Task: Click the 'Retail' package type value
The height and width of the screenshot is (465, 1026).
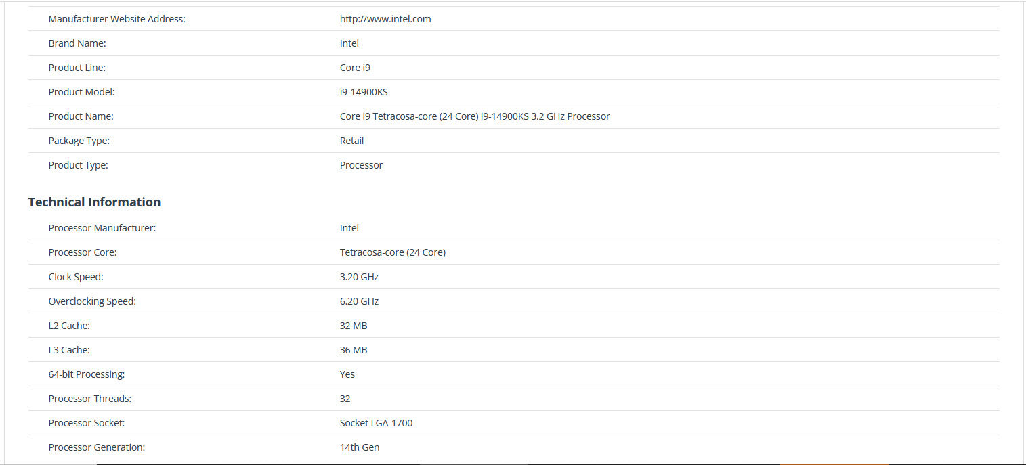Action: [x=352, y=141]
